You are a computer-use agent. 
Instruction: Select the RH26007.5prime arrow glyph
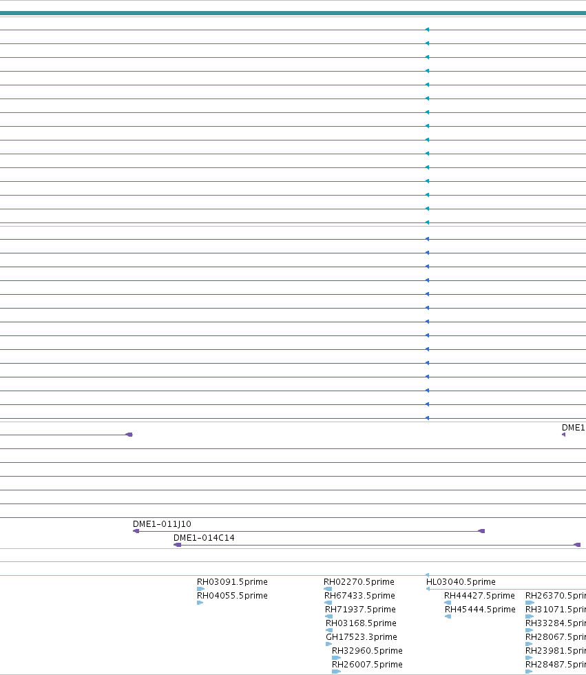pyautogui.click(x=337, y=672)
